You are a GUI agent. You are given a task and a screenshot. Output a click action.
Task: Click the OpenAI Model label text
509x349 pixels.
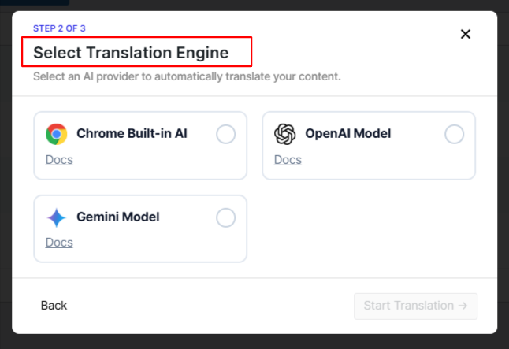[347, 134]
